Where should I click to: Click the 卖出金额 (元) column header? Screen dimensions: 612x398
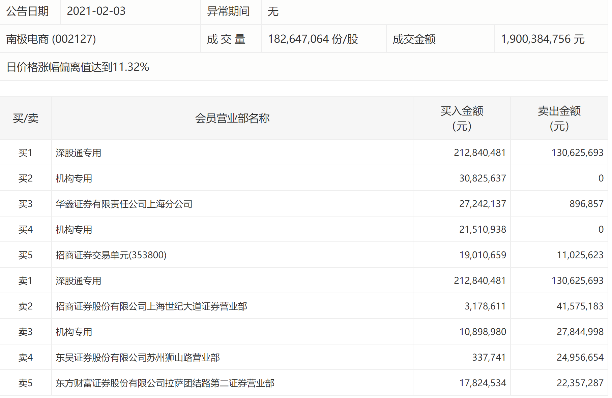tap(559, 118)
